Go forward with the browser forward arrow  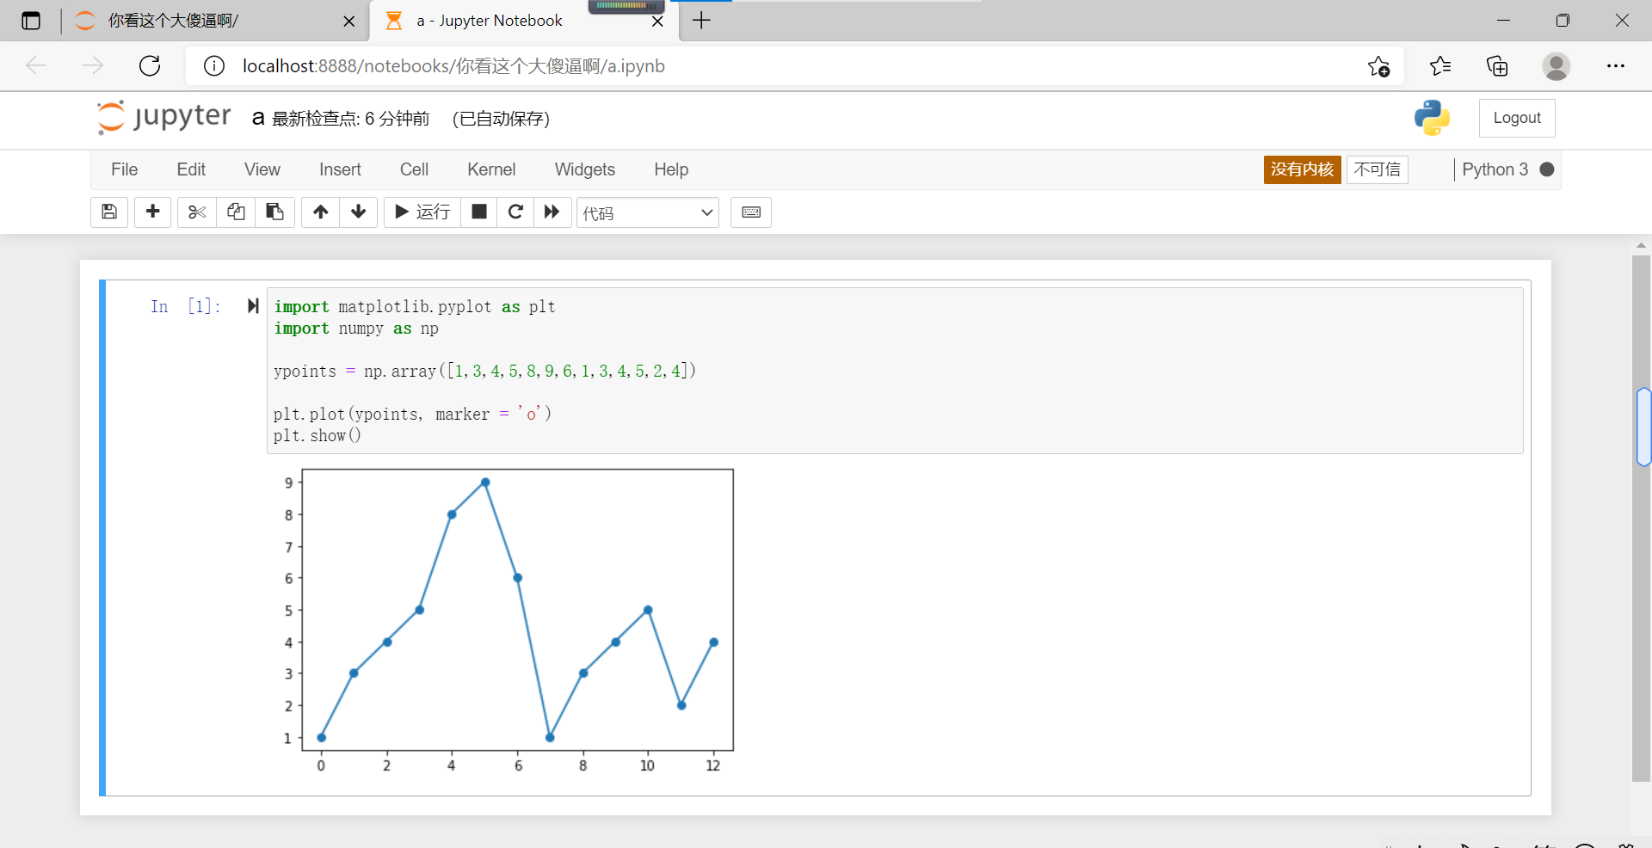click(x=93, y=65)
